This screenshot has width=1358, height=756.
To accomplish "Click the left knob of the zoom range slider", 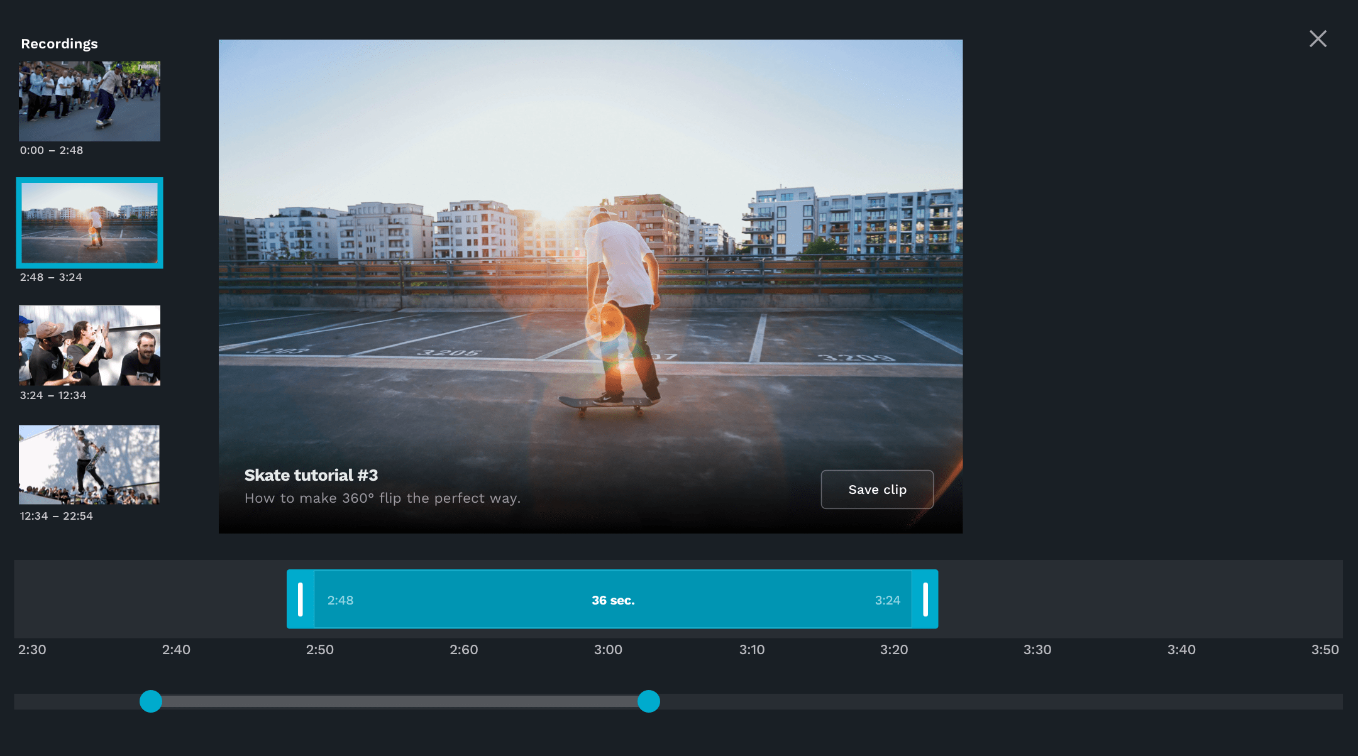I will 151,701.
